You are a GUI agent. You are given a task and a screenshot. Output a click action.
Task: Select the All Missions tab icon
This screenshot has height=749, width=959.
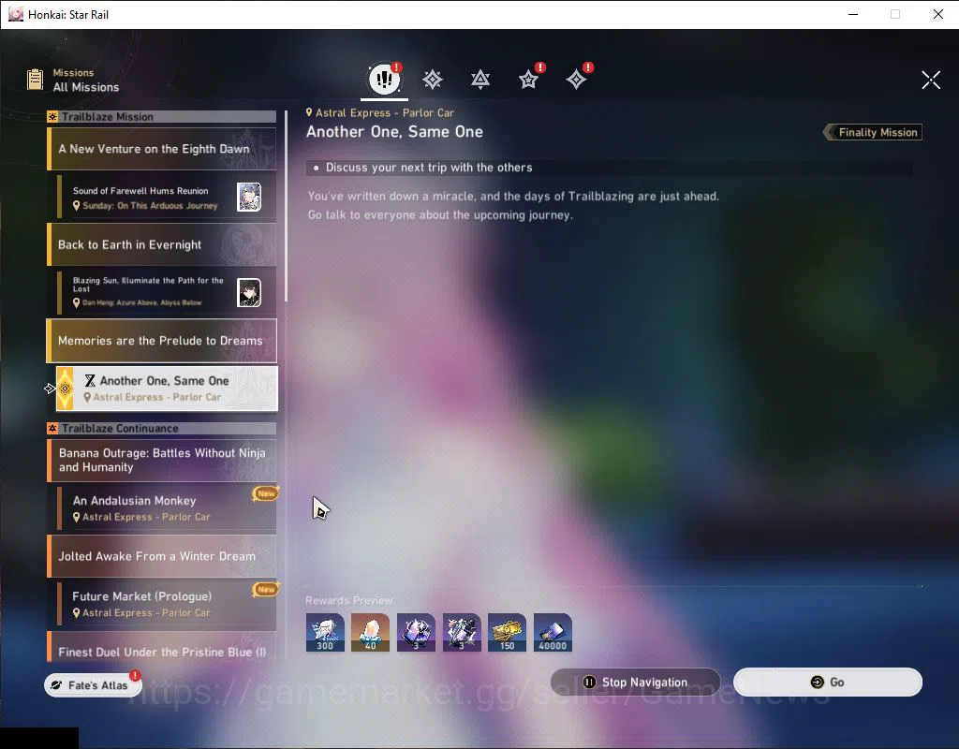click(x=384, y=80)
